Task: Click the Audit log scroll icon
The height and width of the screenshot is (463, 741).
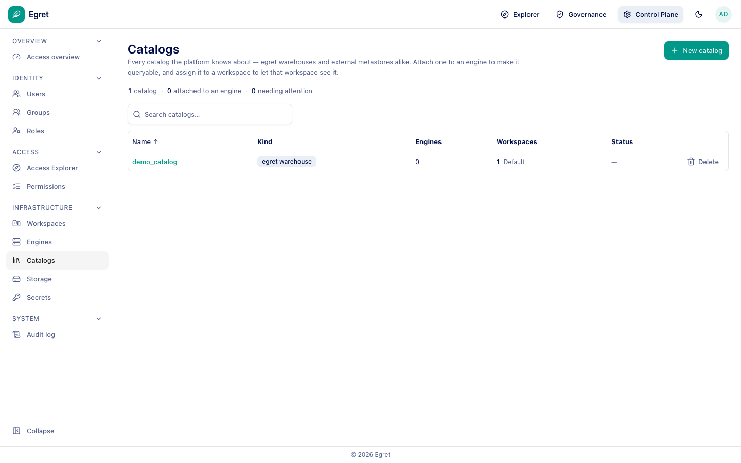Action: coord(16,335)
